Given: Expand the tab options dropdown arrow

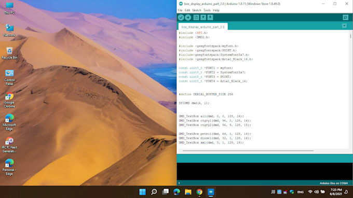Looking at the screenshot, I should [344, 26].
